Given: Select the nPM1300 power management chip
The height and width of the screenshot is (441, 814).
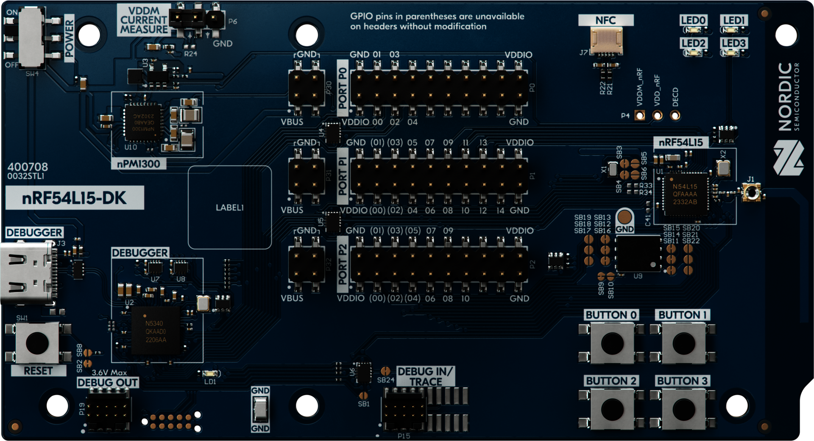Looking at the screenshot, I should (x=144, y=122).
